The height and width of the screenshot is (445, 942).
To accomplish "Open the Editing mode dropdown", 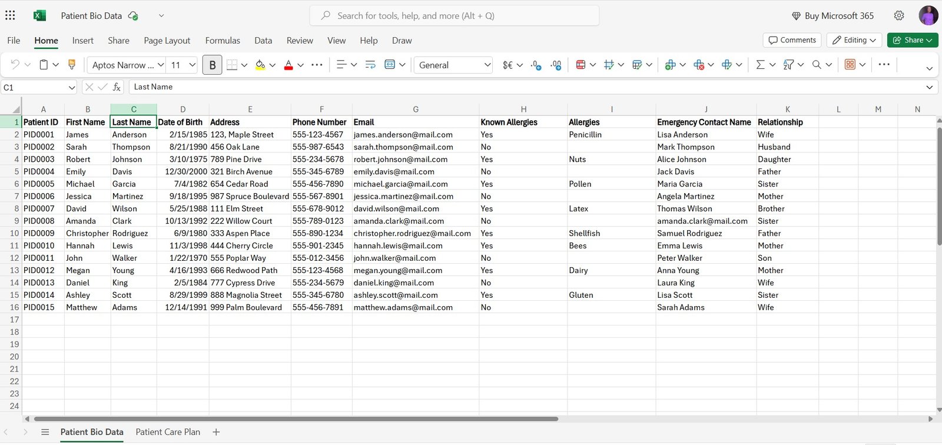I will [x=854, y=40].
